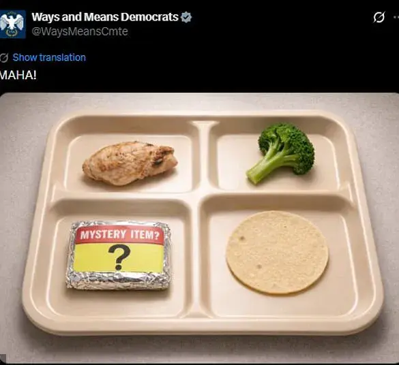Click the small dark square at photo's corner
Image resolution: width=399 pixels, height=365 pixels.
point(3,359)
